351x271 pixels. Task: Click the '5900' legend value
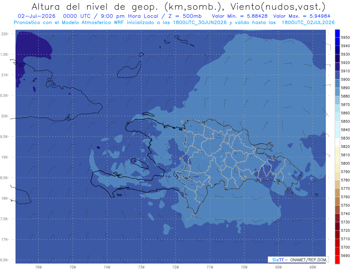[345, 79]
